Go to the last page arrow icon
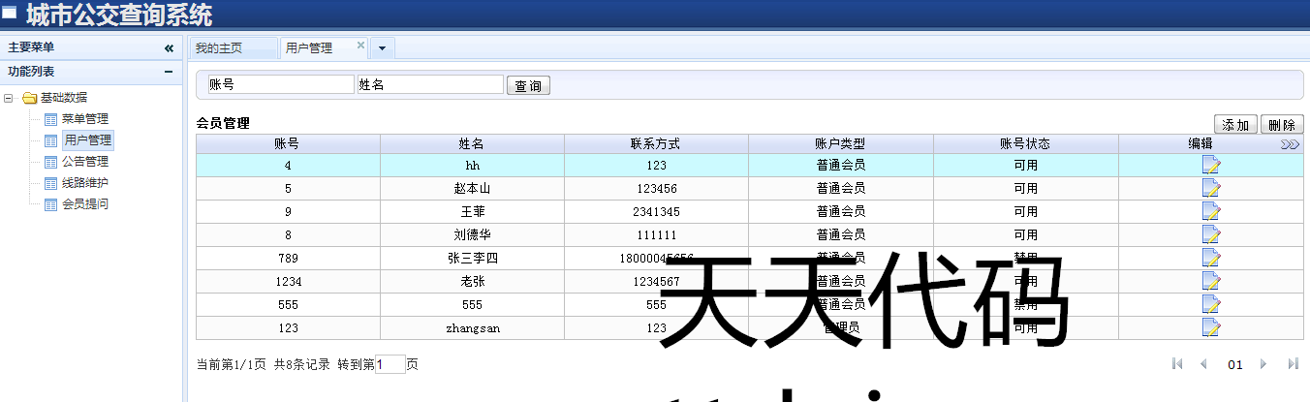The image size is (1310, 402). click(1293, 364)
